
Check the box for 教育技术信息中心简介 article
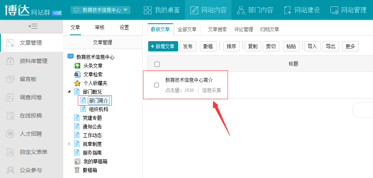point(156,85)
